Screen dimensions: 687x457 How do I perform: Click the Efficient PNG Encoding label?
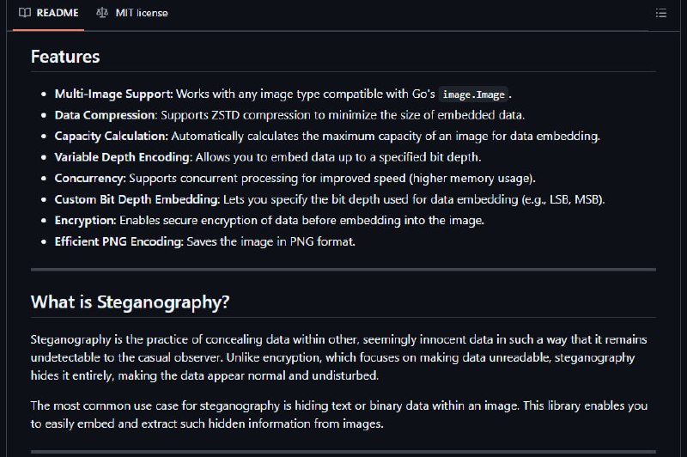(x=119, y=241)
